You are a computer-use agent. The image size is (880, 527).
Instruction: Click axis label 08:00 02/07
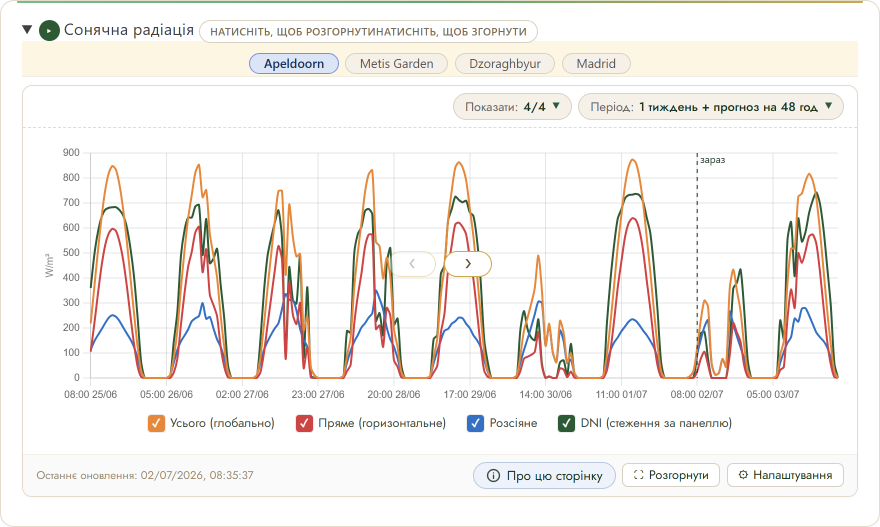pos(697,394)
